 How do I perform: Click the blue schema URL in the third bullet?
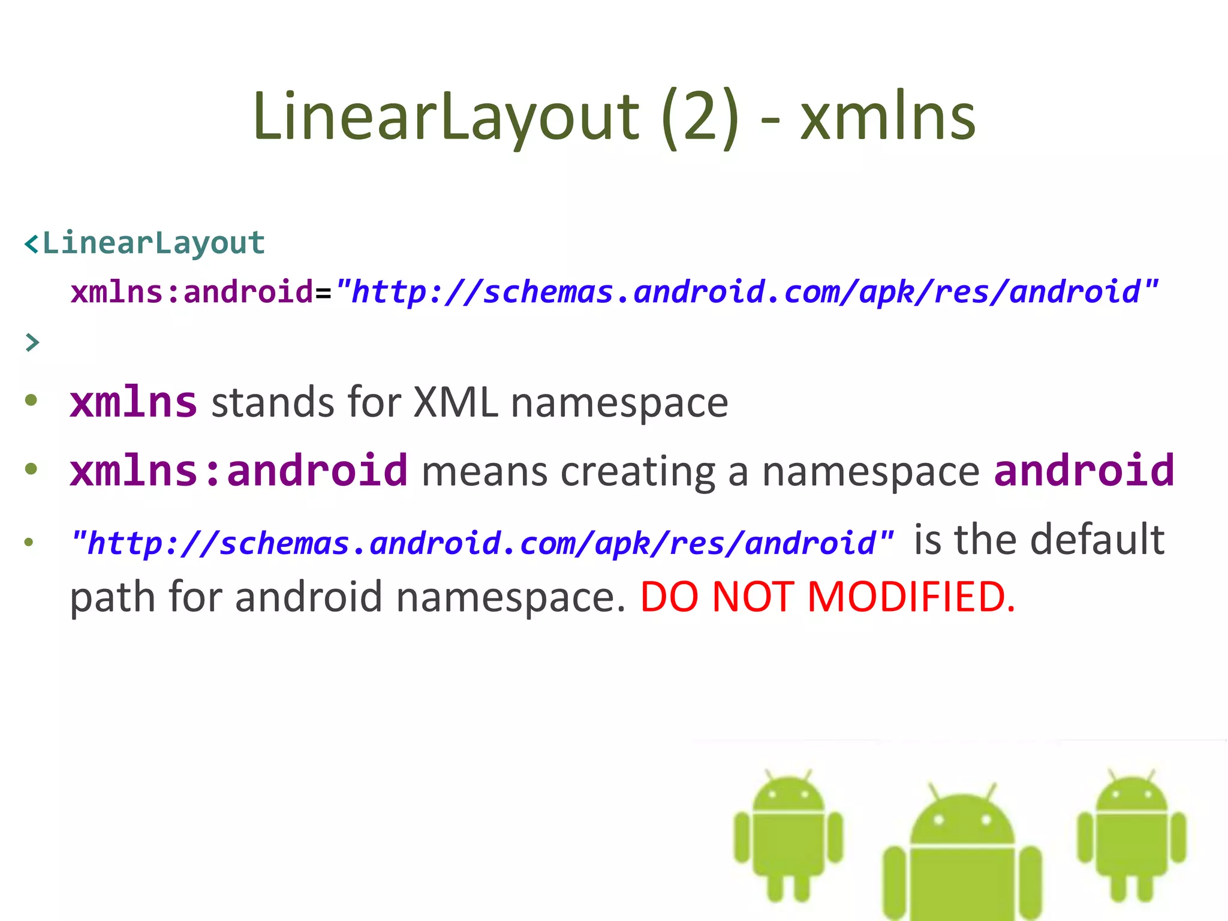pyautogui.click(x=482, y=543)
